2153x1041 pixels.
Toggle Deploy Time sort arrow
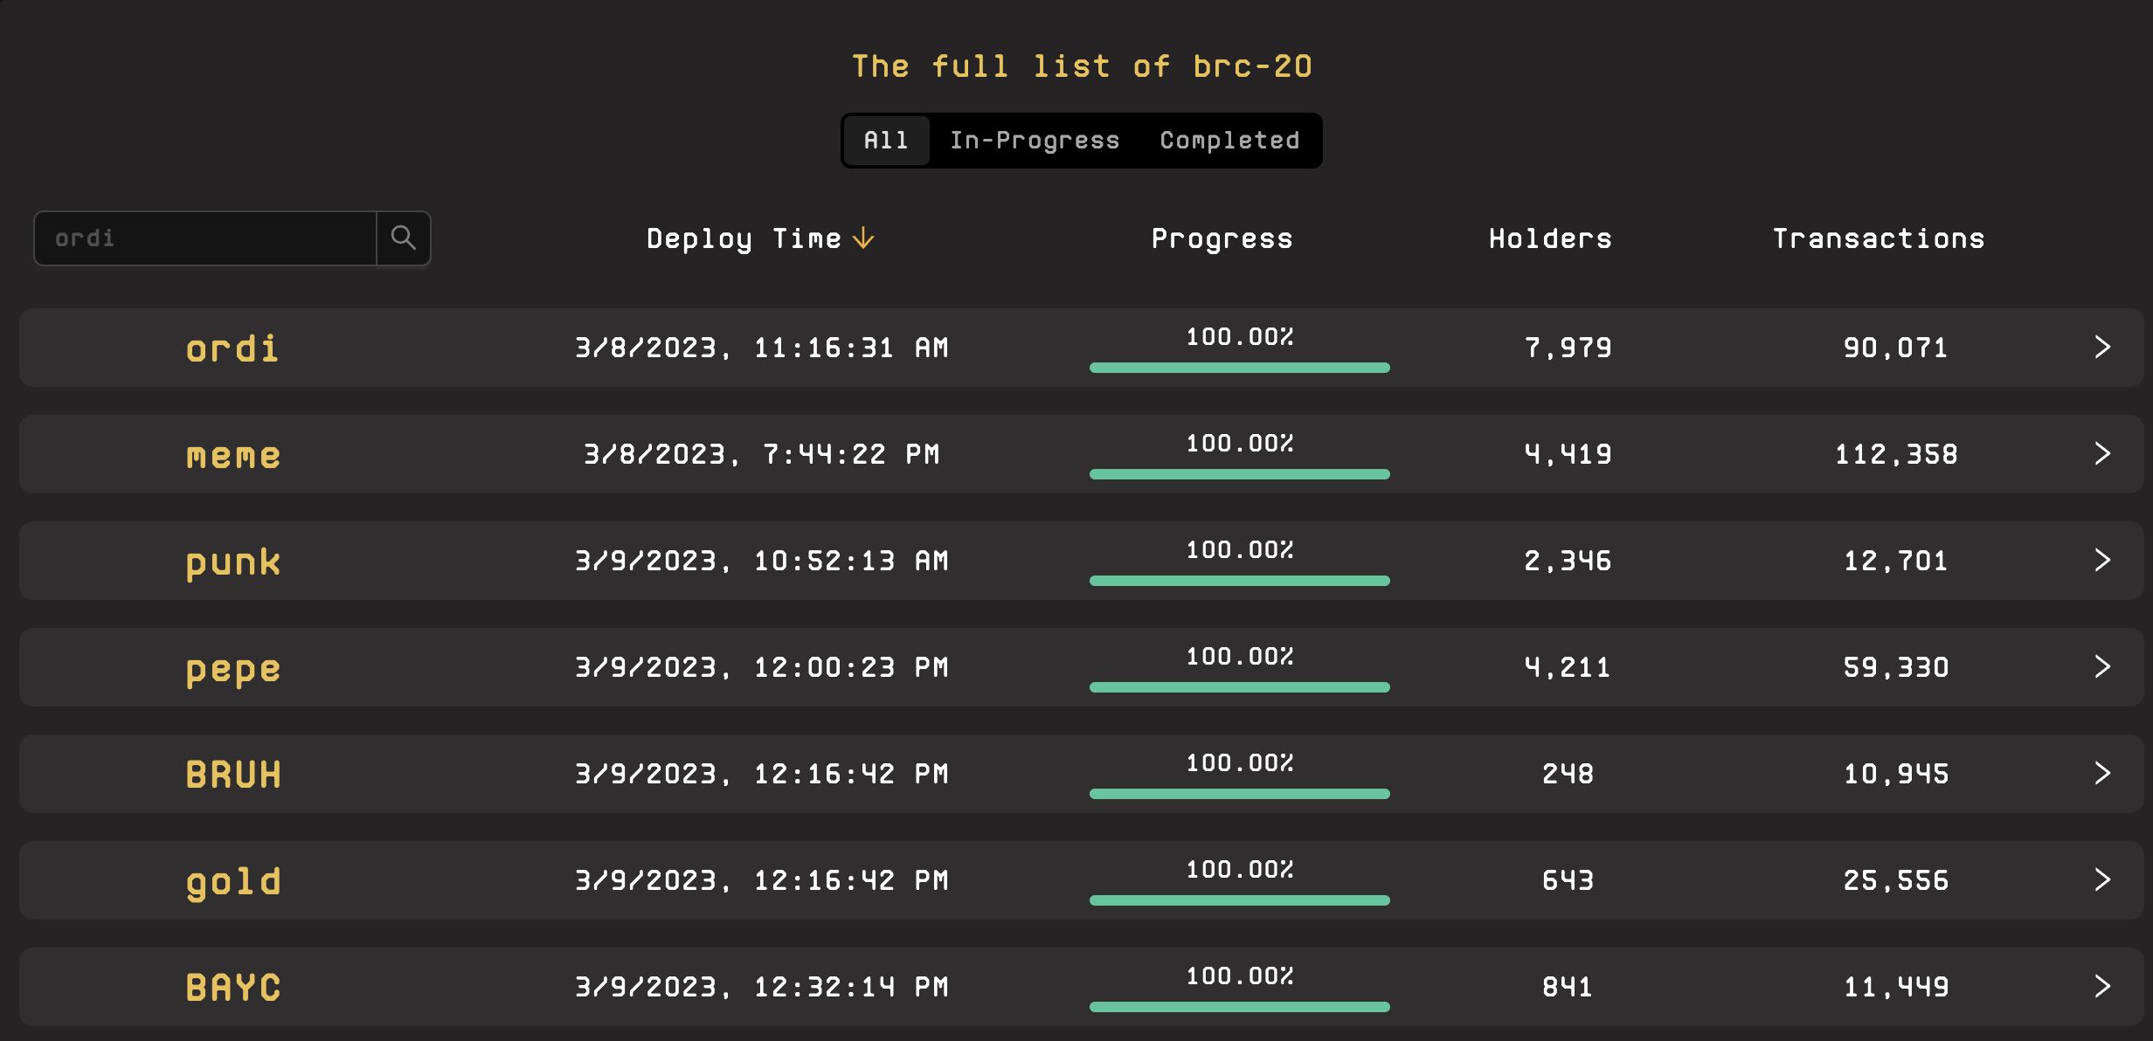[863, 238]
